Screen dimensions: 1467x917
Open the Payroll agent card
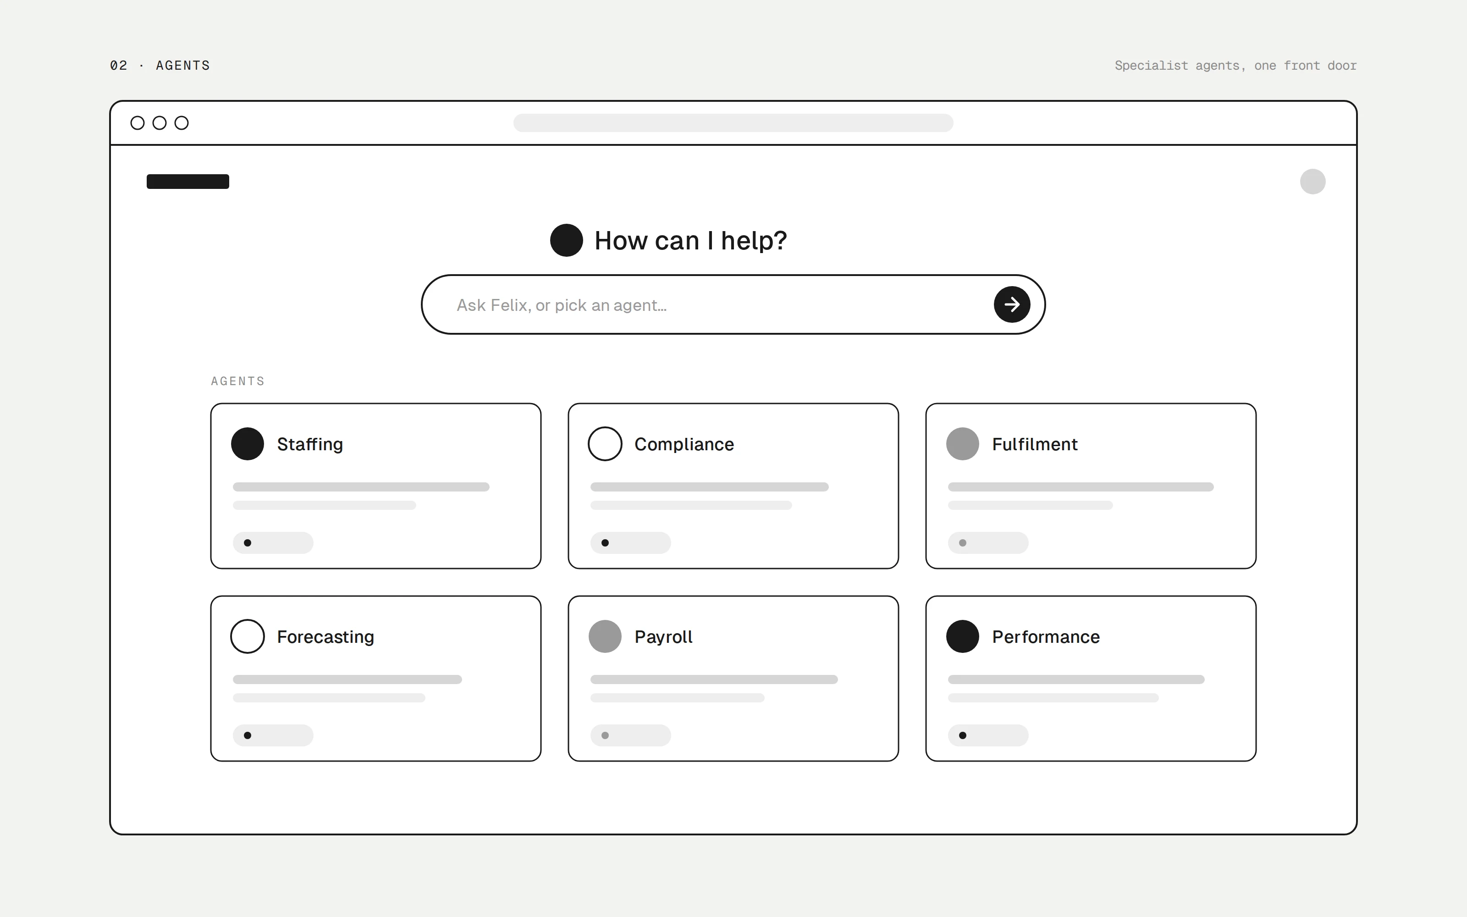[733, 679]
